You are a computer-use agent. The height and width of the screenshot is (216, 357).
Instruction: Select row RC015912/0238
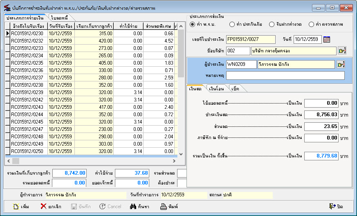92,85
